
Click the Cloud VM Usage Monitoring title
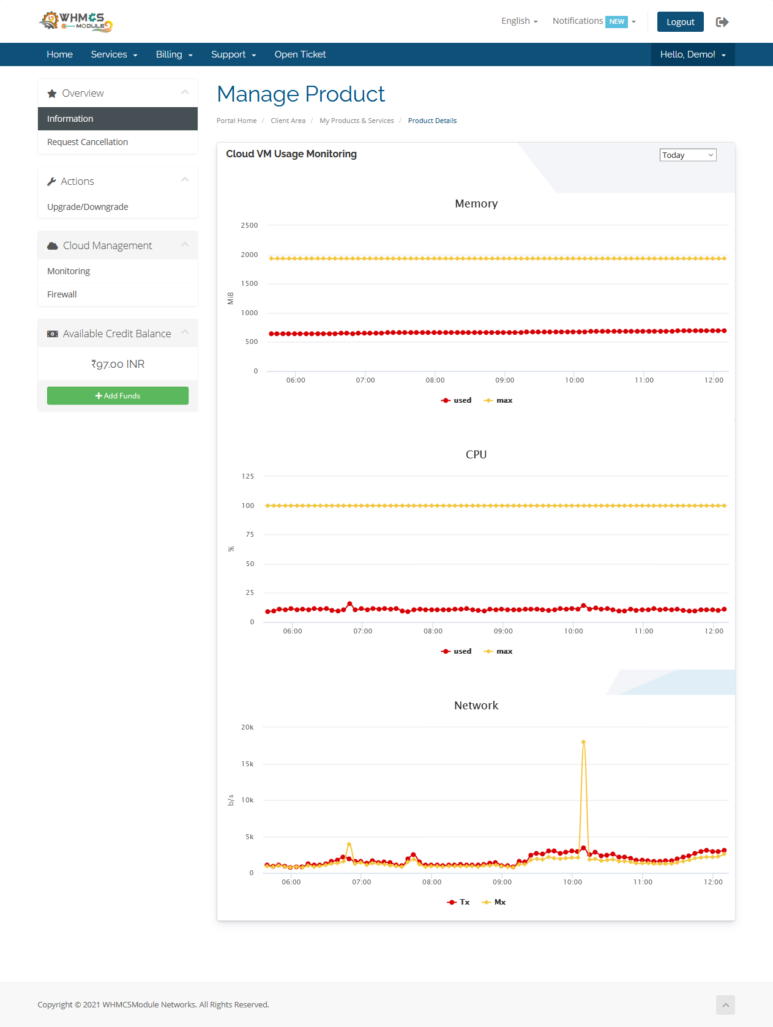(x=291, y=154)
